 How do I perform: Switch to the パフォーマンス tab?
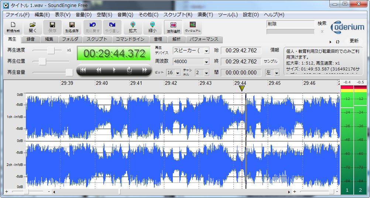click(204, 39)
